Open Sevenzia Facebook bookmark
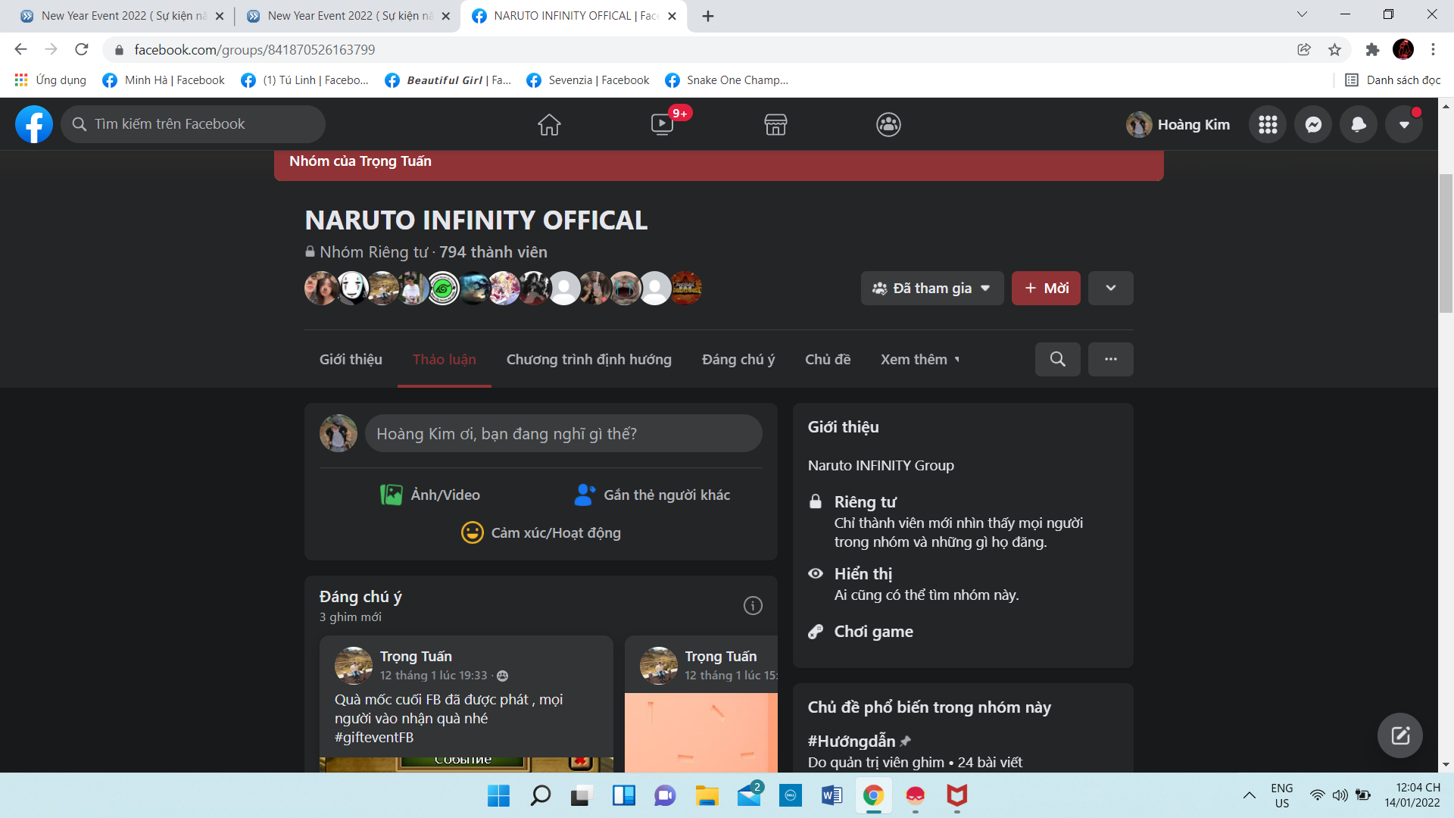Image resolution: width=1454 pixels, height=818 pixels. point(588,80)
